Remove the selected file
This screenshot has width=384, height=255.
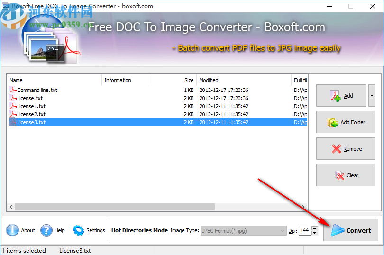point(346,148)
